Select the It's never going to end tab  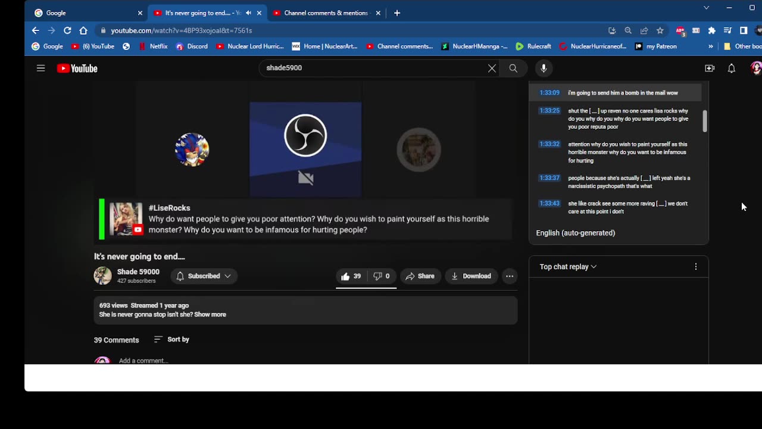(207, 13)
